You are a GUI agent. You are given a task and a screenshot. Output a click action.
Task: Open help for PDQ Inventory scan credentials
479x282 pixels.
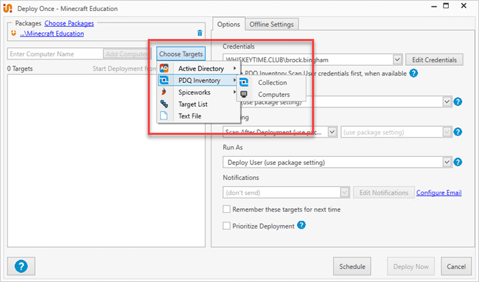tap(413, 73)
